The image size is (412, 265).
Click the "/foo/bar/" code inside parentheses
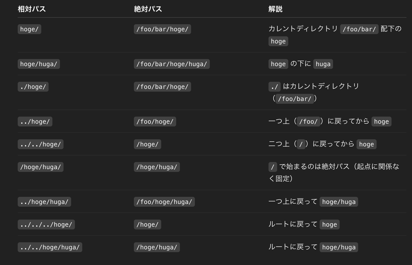point(295,99)
